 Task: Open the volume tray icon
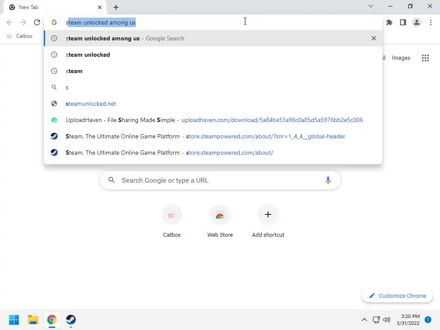pos(387,320)
